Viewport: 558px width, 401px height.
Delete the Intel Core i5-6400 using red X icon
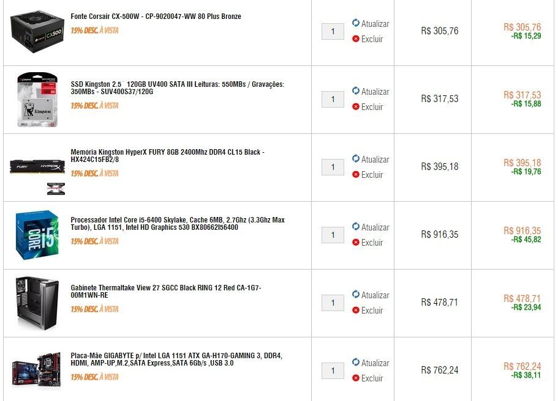click(x=356, y=242)
